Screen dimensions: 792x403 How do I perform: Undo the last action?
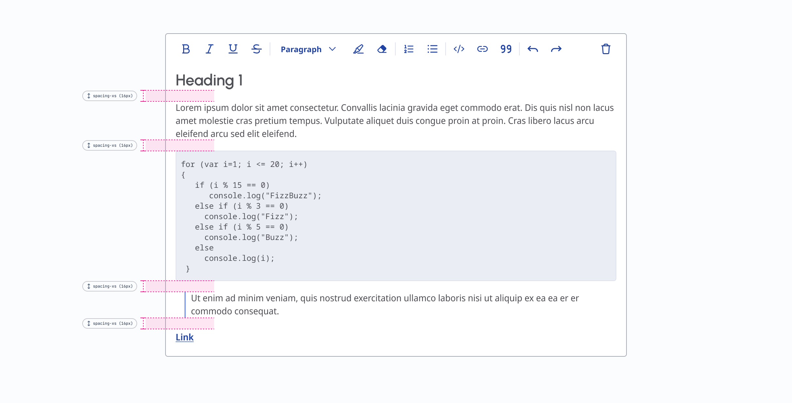532,49
